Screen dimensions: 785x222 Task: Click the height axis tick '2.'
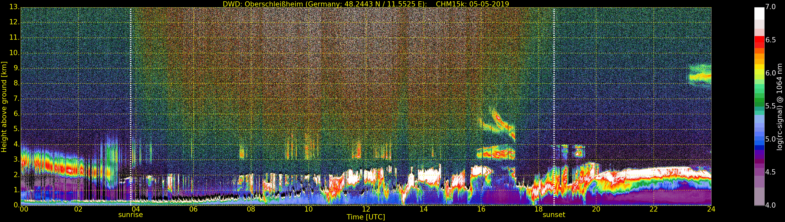pos(16,174)
